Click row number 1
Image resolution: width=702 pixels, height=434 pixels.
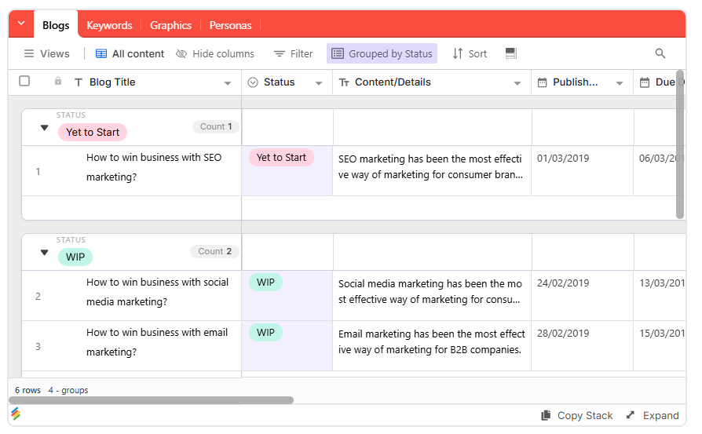click(38, 171)
